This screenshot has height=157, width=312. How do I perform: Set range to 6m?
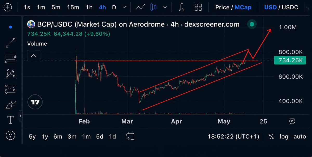coord(58,136)
